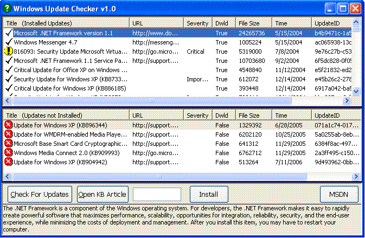
Task: Sort installed updates by Severity column header
Action: 197,23
